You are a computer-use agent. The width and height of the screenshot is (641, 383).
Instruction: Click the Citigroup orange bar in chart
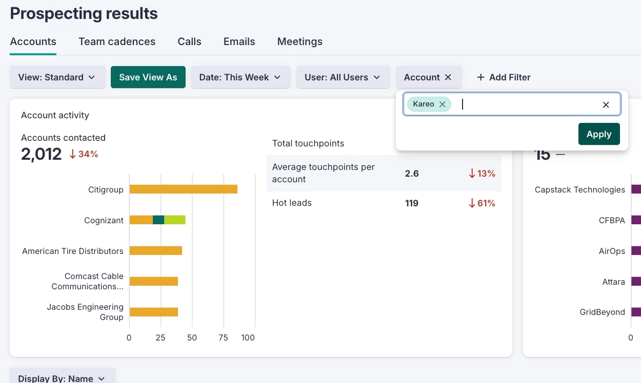click(x=183, y=189)
